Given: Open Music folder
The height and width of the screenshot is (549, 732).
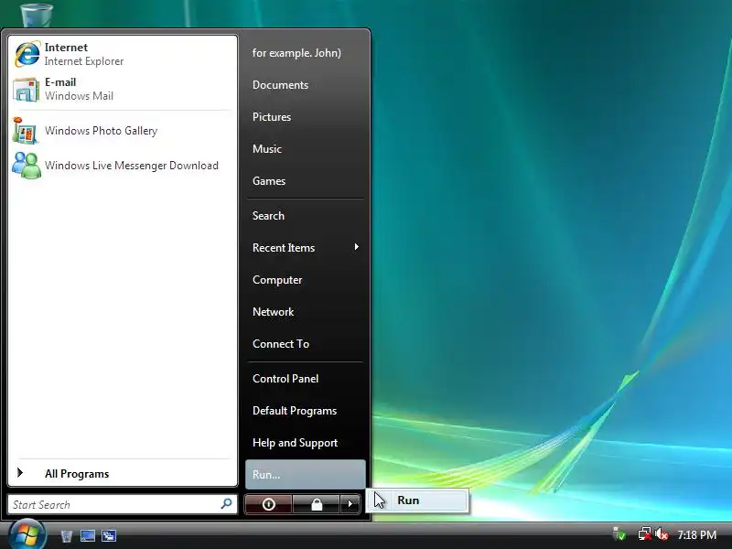Looking at the screenshot, I should [305, 149].
